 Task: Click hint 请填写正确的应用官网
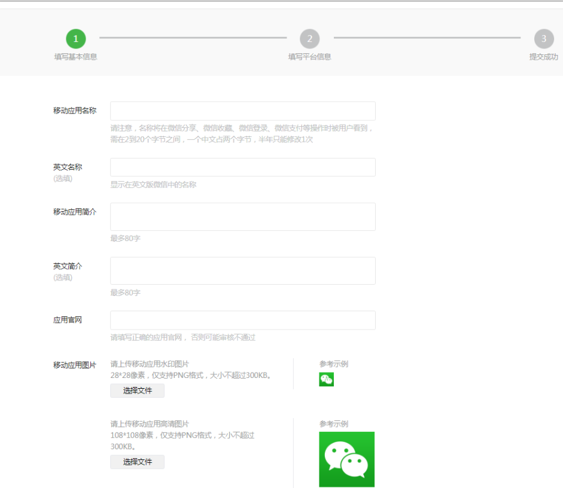[182, 337]
